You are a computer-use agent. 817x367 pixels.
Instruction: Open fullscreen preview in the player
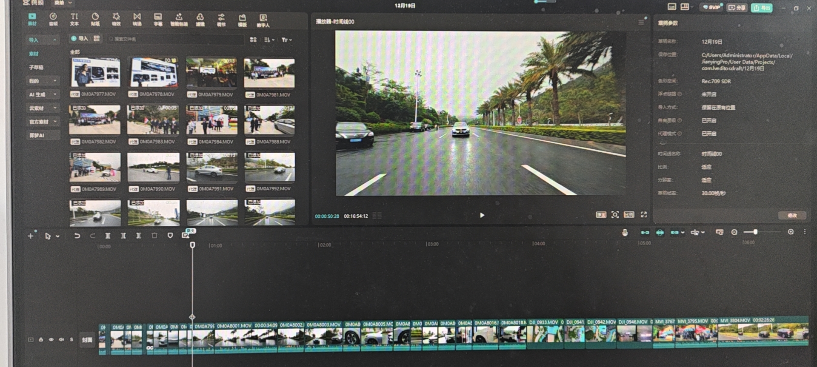click(x=644, y=215)
